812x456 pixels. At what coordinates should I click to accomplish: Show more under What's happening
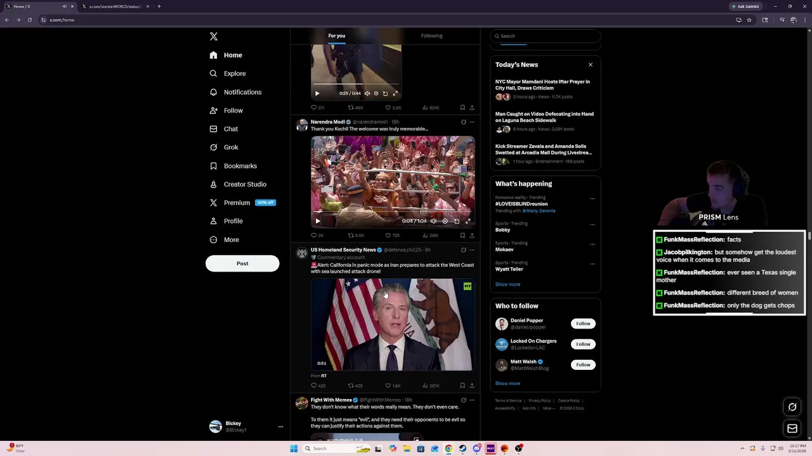(507, 284)
